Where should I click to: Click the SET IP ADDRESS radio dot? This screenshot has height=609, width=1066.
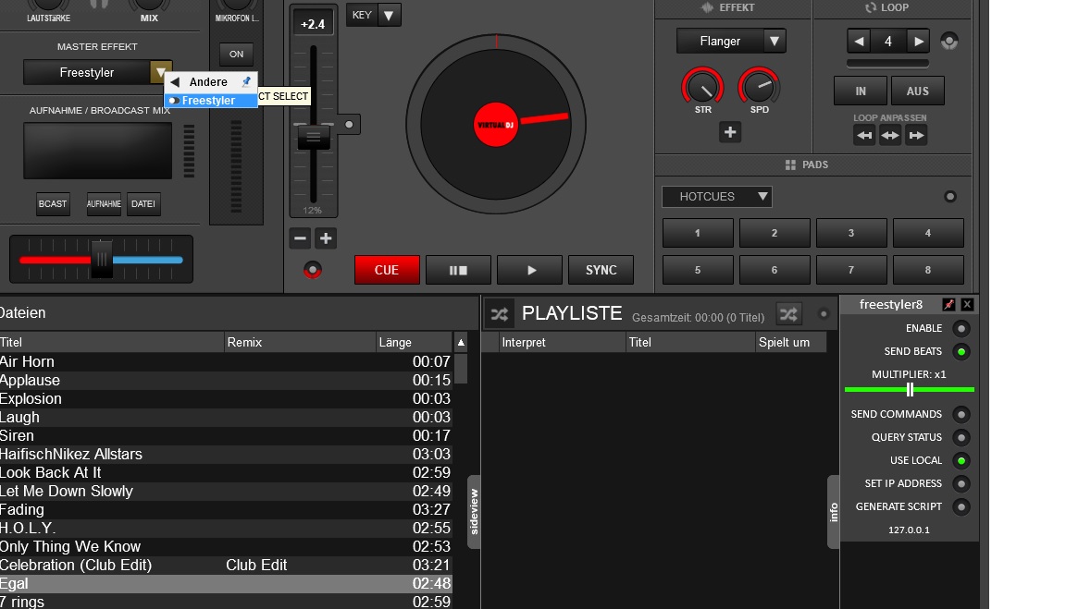(x=961, y=483)
